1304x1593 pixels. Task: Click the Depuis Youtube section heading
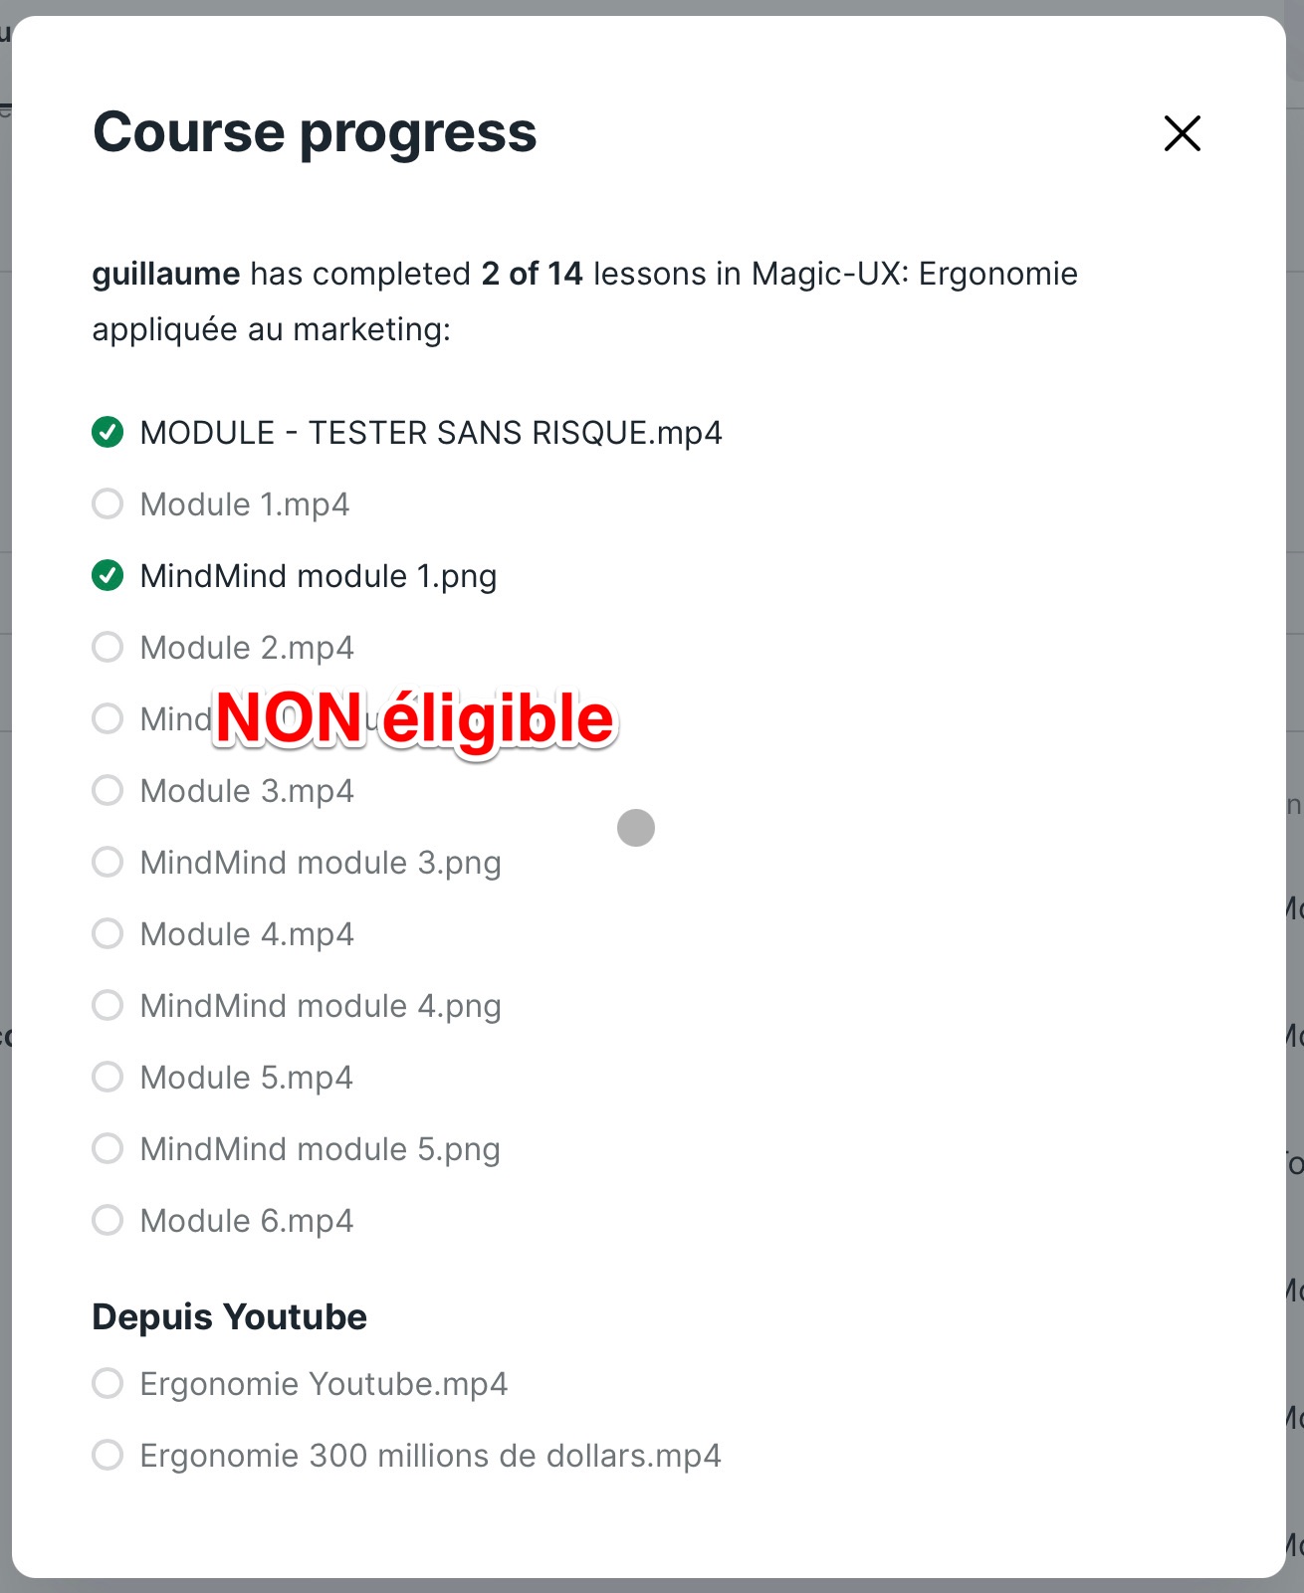tap(230, 1316)
